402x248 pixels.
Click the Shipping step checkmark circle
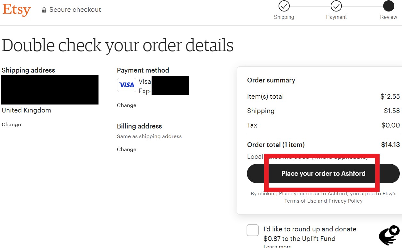click(284, 6)
